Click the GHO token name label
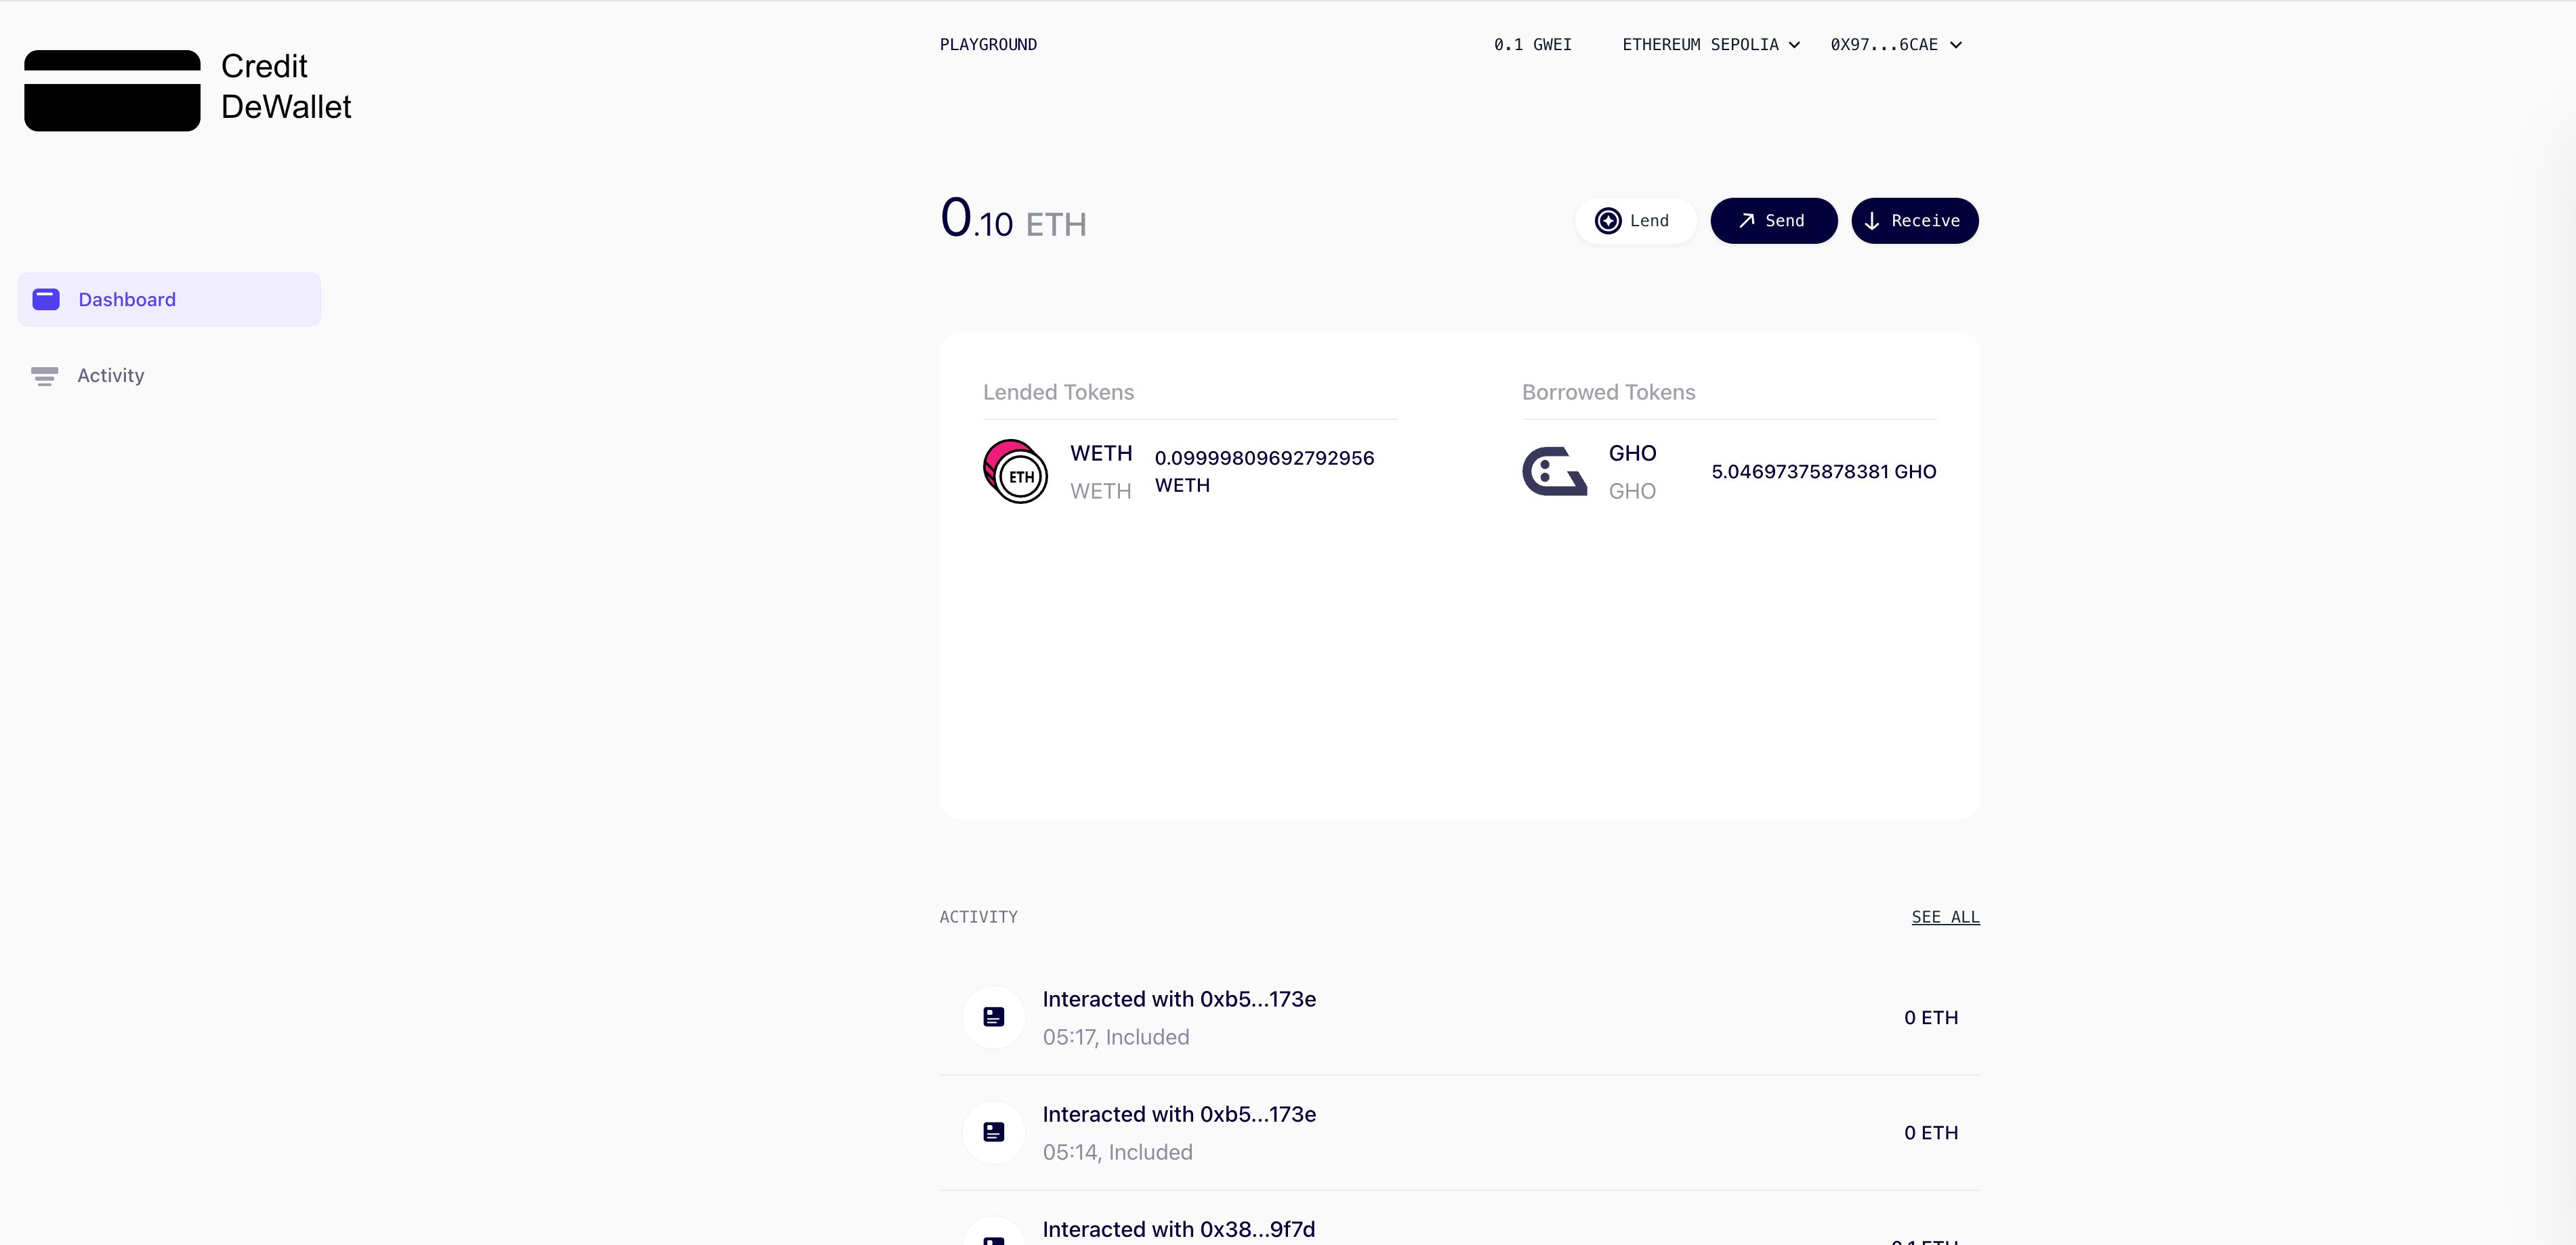 click(1632, 453)
